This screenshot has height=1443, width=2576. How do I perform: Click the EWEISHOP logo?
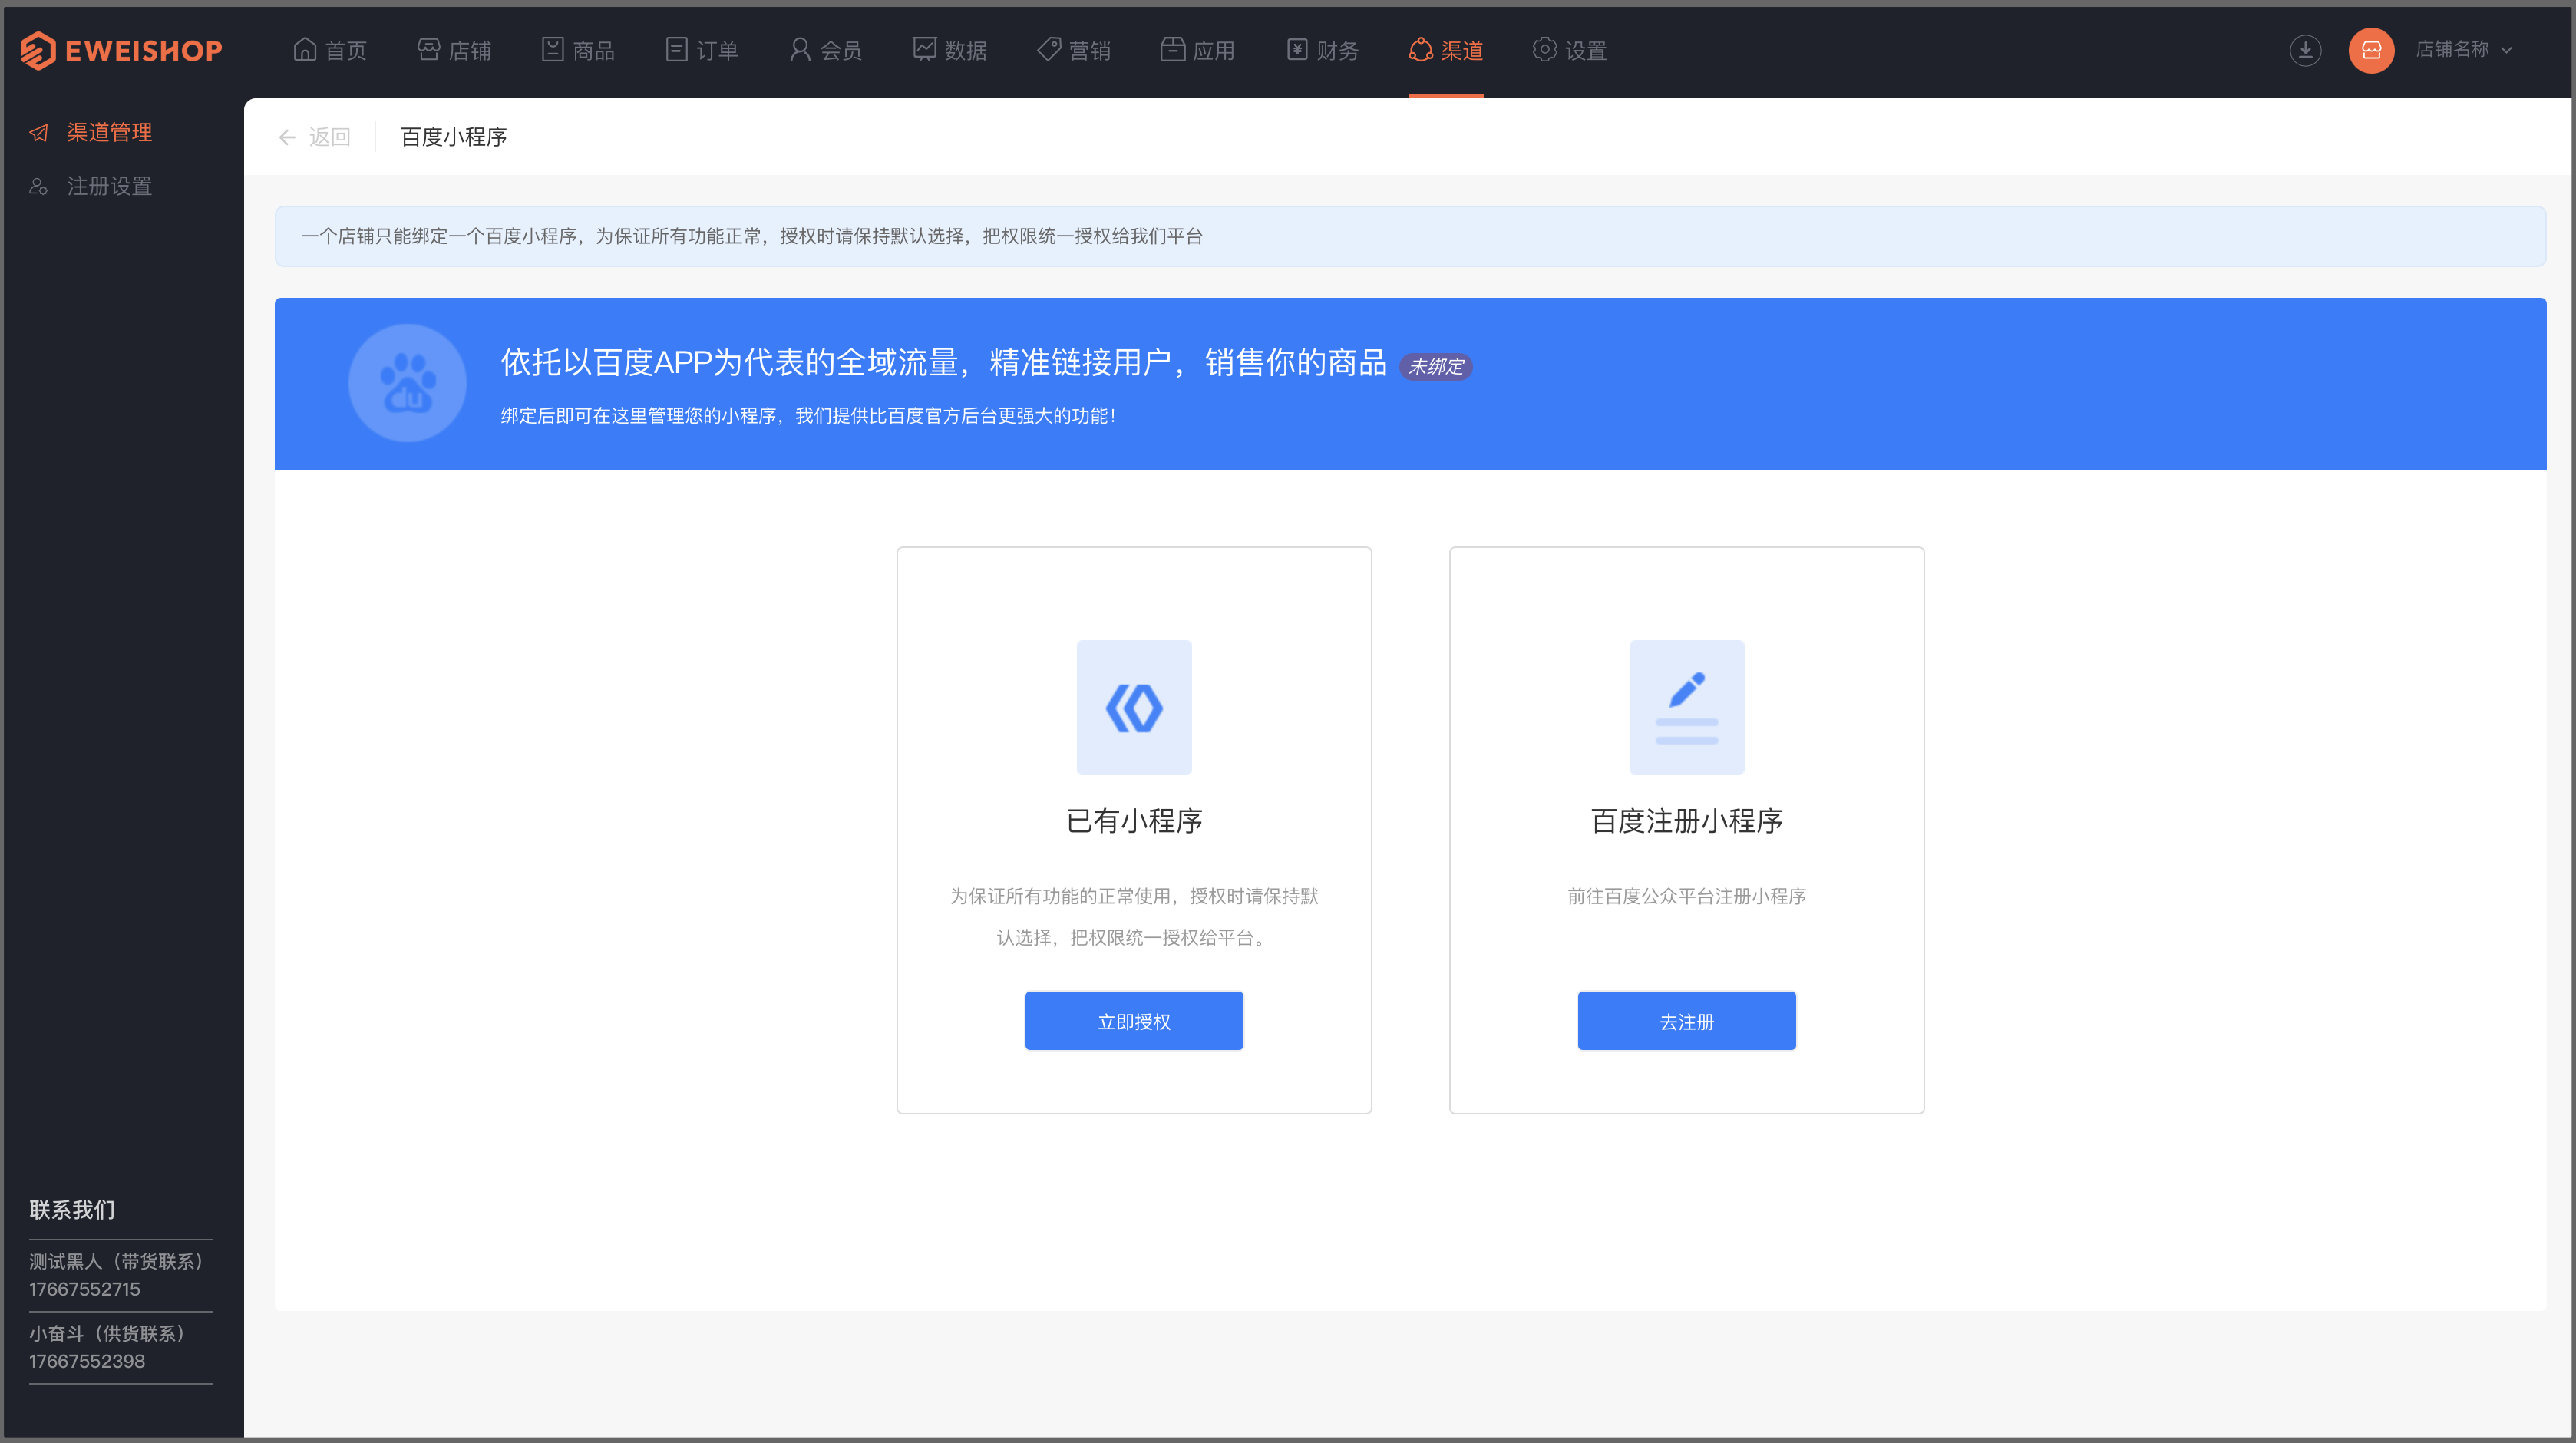tap(121, 50)
